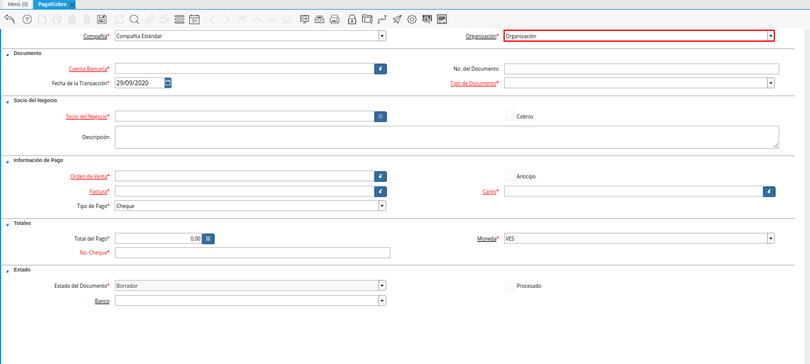Image resolution: width=810 pixels, height=364 pixels.
Task: Click the barcode scan toolbar icon
Action: 427,19
